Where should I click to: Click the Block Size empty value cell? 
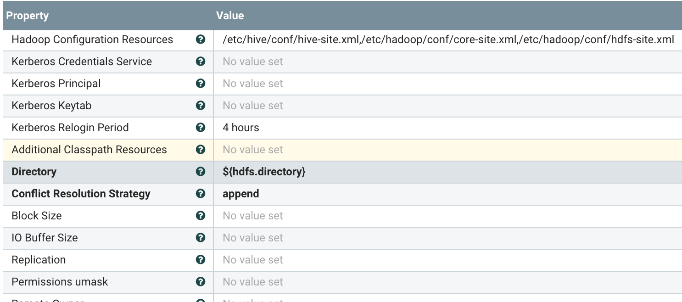pos(253,216)
